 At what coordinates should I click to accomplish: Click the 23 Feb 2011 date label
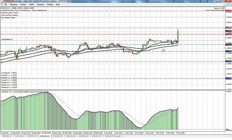pos(5,133)
